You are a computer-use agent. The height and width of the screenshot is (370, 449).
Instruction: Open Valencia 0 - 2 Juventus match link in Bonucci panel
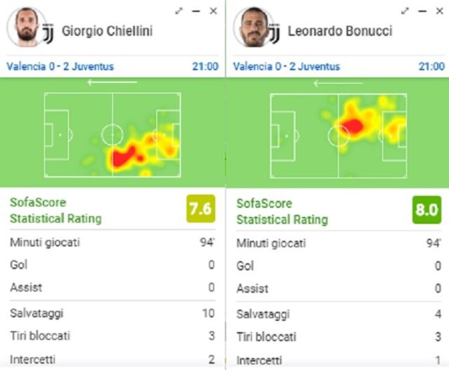point(286,66)
